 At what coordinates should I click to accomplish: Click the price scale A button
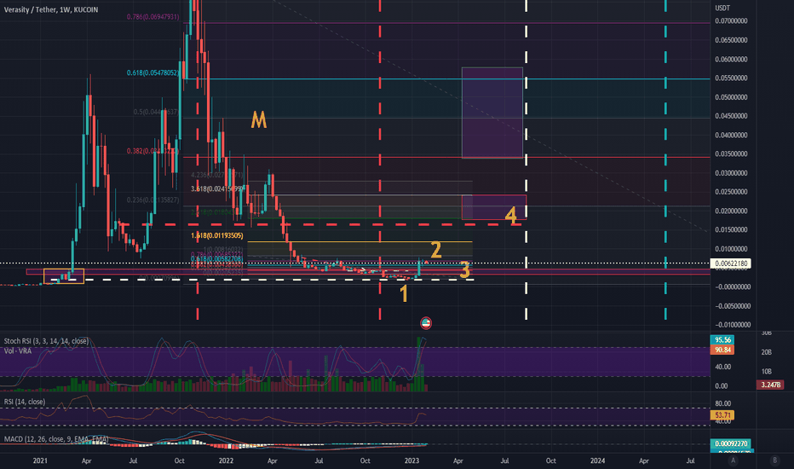[x=733, y=460]
